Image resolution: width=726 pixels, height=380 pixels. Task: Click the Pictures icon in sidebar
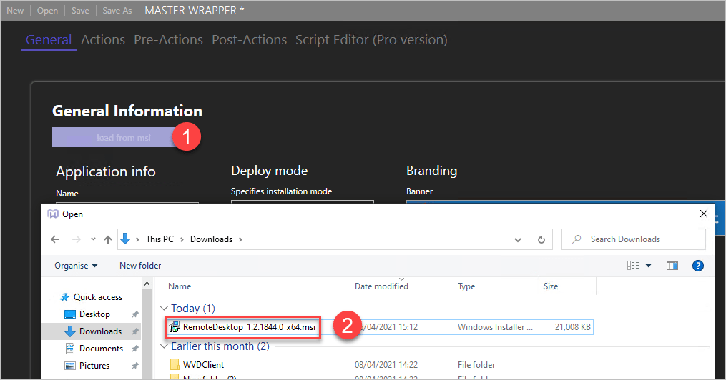click(70, 366)
